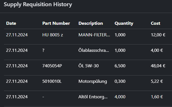Image resolution: width=172 pixels, height=107 pixels.
Task: Click the Quantity column header
Action: pos(124,23)
